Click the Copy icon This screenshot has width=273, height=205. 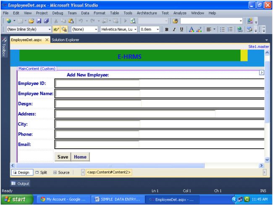(63, 21)
